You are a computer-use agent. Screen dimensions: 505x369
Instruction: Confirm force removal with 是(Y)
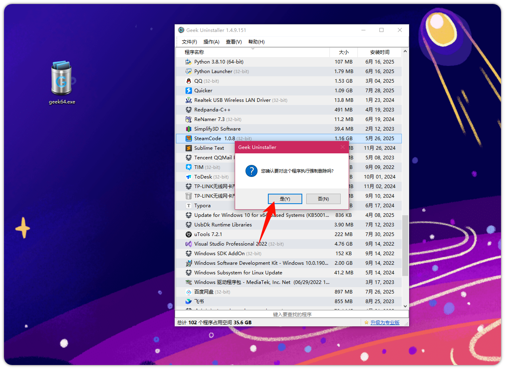[285, 199]
